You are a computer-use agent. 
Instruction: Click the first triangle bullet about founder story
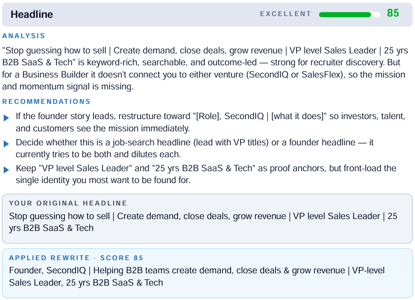(x=6, y=118)
